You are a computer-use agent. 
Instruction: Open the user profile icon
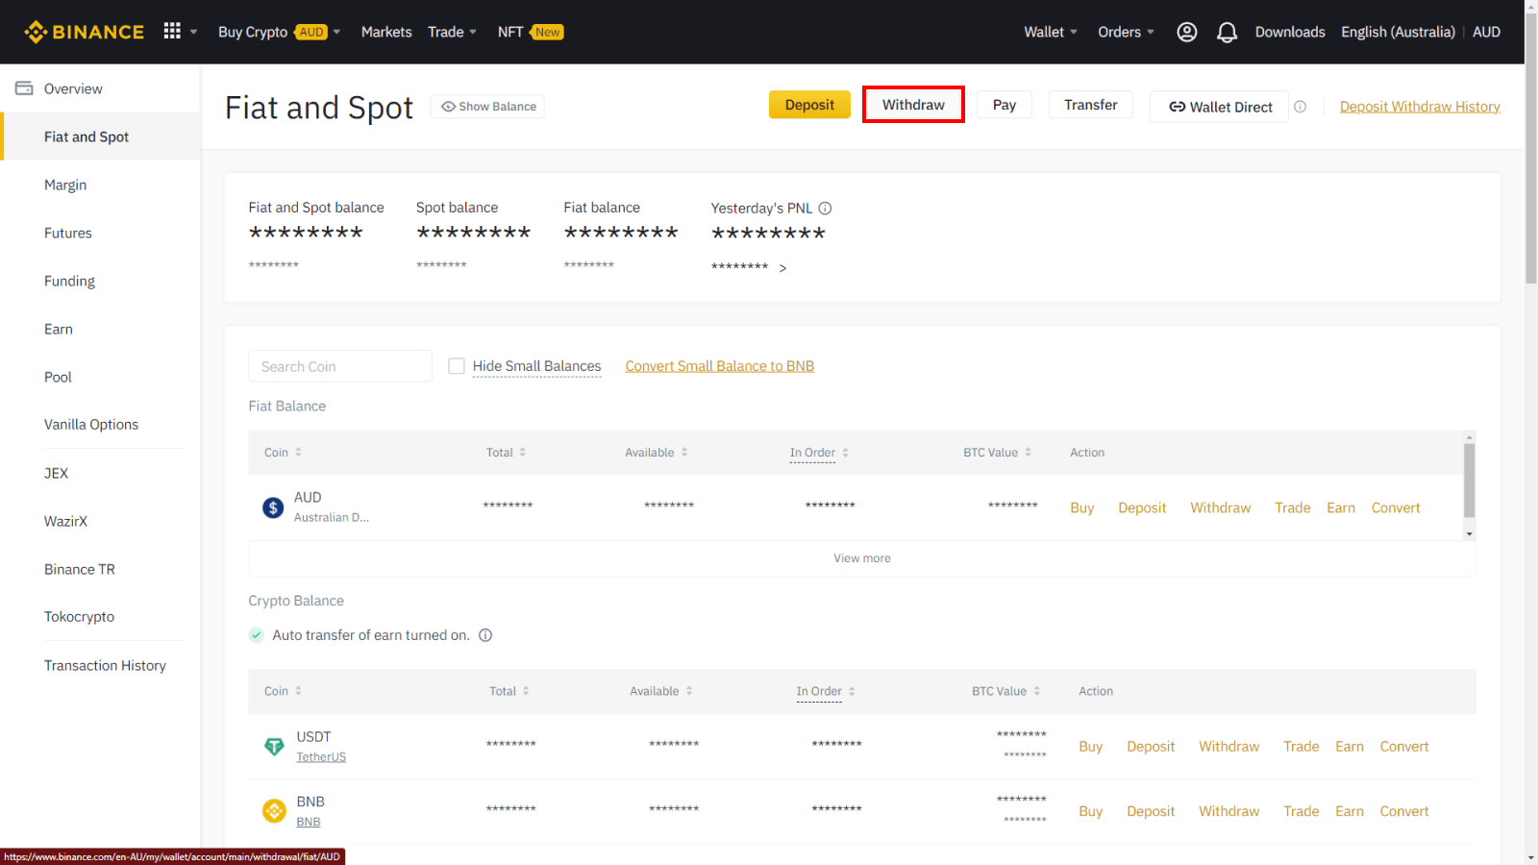(1187, 32)
